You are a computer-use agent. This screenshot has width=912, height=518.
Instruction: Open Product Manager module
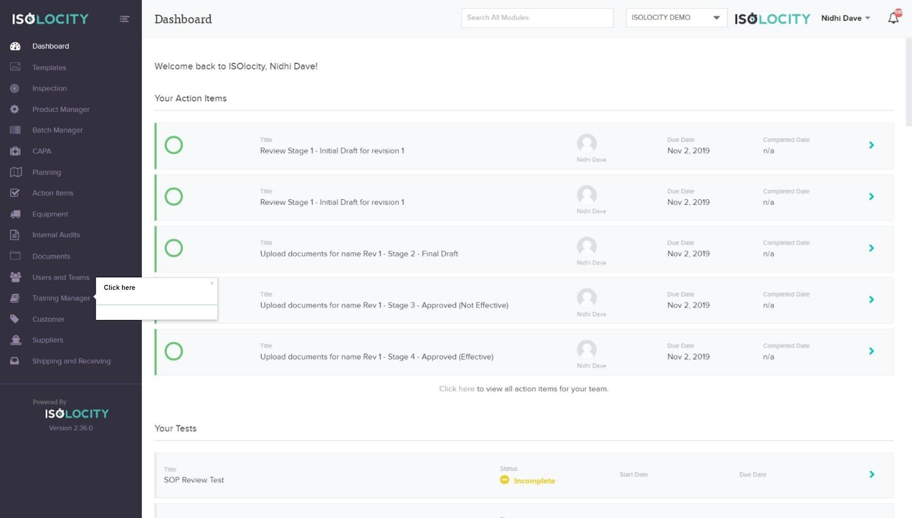61,110
